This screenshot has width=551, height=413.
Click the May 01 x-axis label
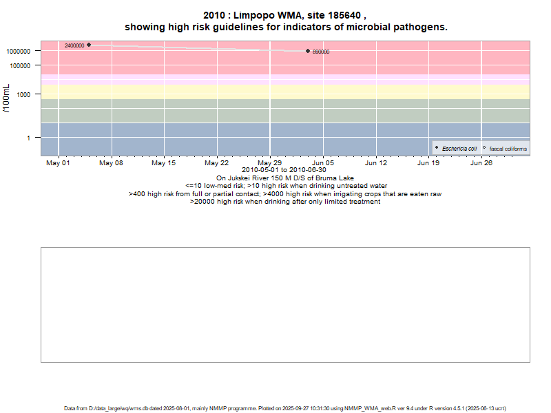58,163
